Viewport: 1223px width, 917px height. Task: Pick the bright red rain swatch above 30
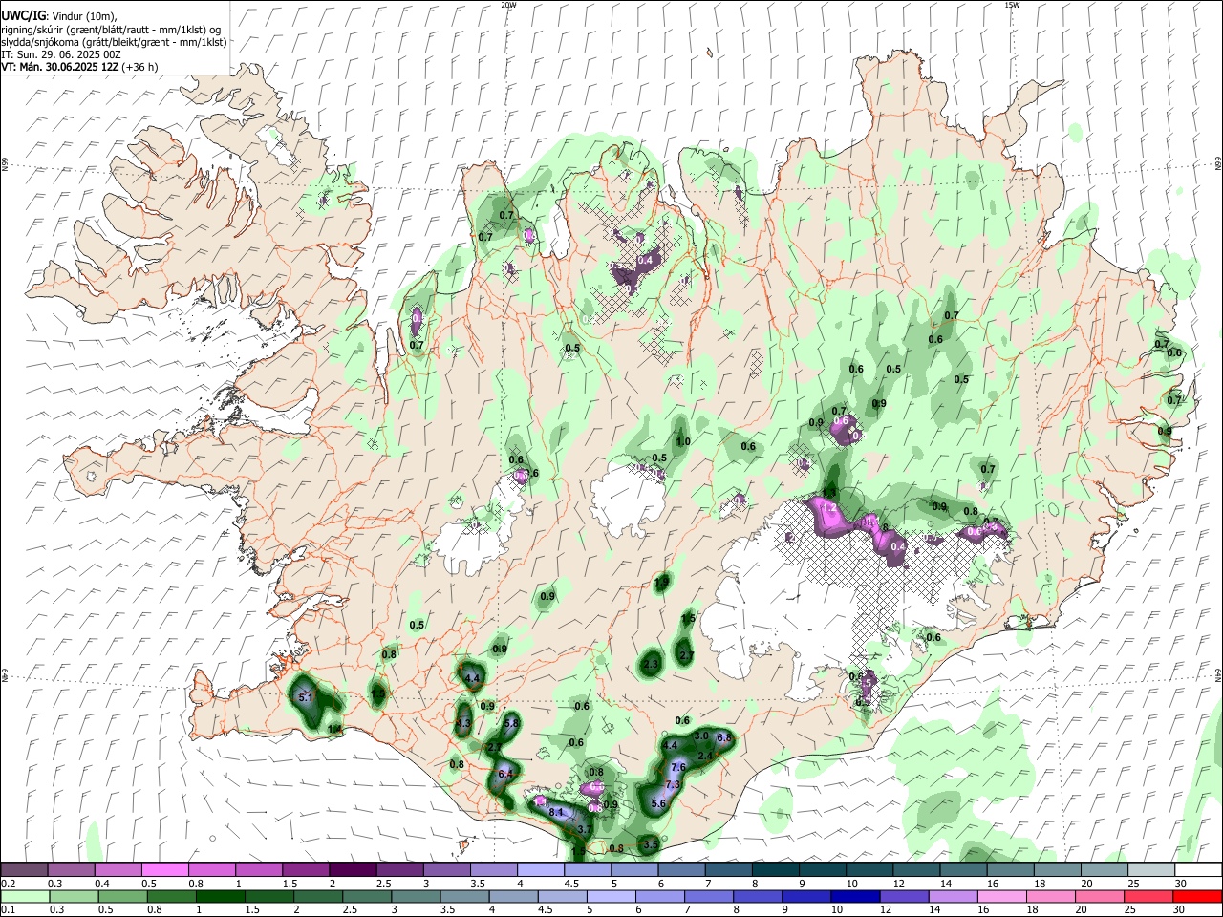[x=1198, y=896]
